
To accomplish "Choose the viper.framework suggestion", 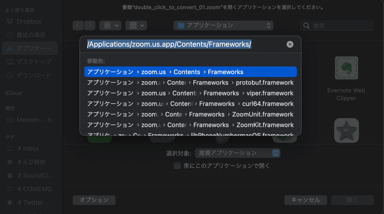I will coord(190,93).
